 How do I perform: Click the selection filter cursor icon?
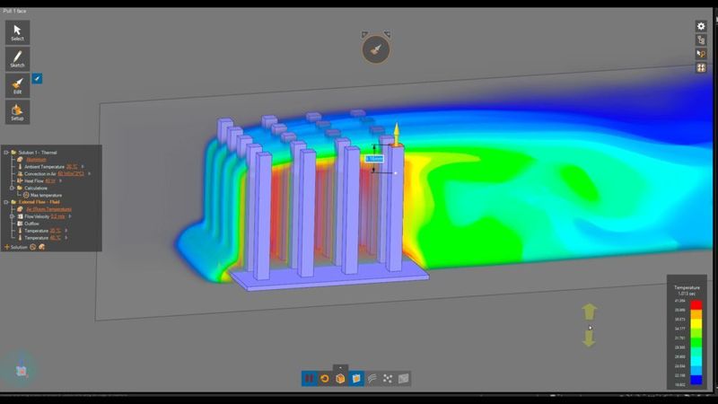[701, 54]
